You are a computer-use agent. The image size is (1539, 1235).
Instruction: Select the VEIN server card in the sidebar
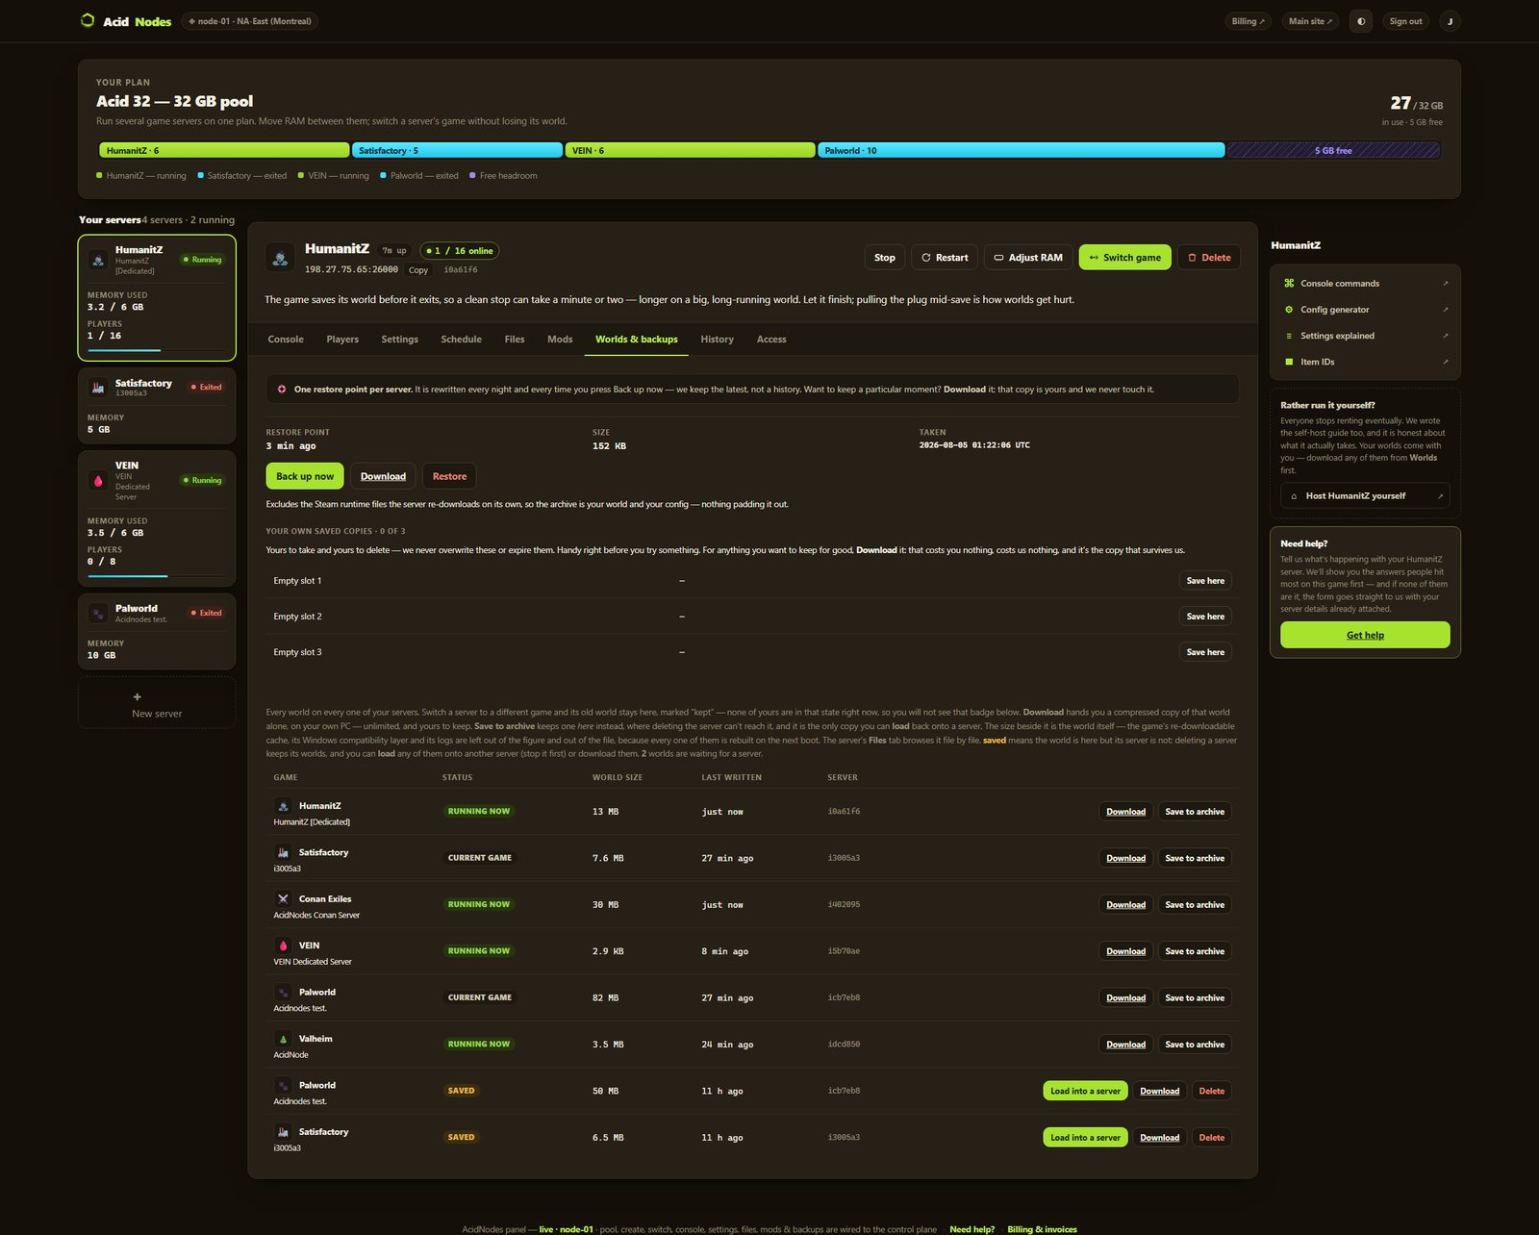point(157,518)
